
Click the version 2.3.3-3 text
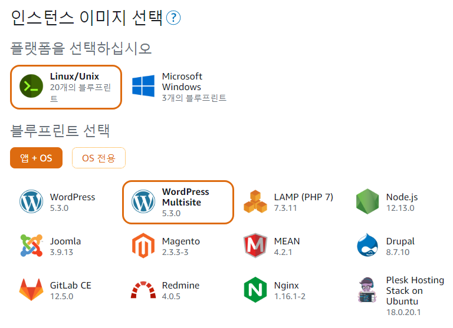(175, 252)
